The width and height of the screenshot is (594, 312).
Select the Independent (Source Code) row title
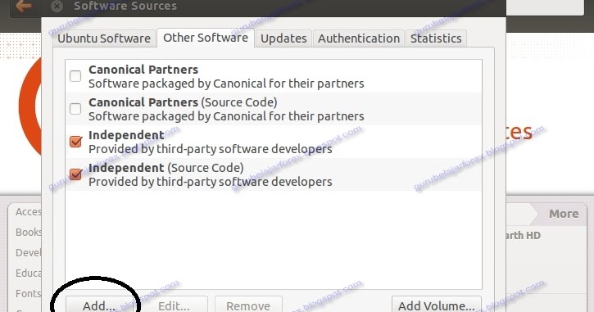tap(166, 168)
